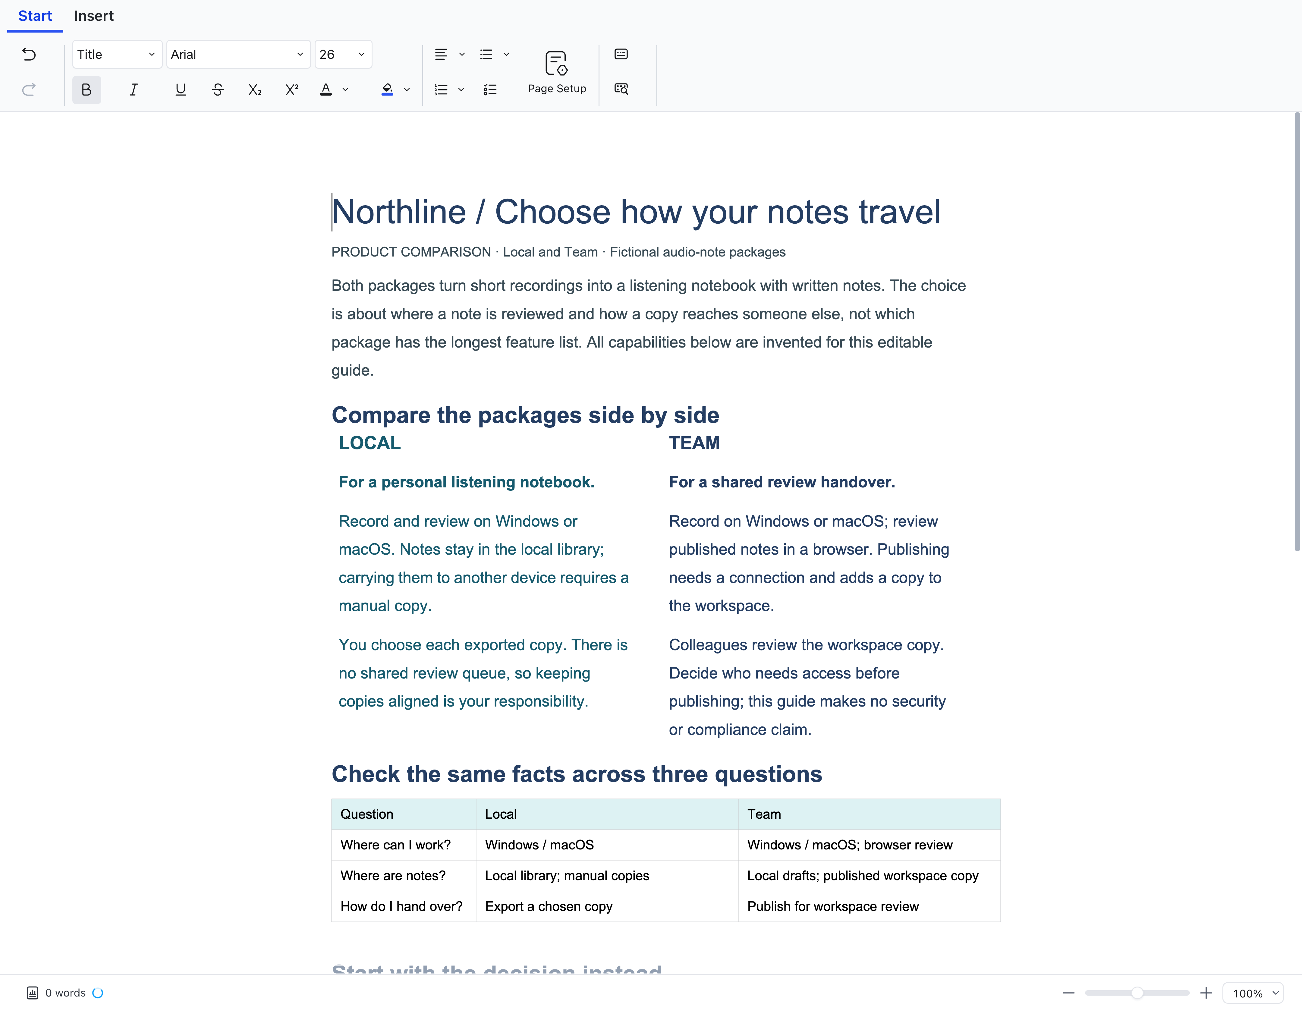Apply the font color letter A
Screen dimensions: 1302x1011
[325, 90]
